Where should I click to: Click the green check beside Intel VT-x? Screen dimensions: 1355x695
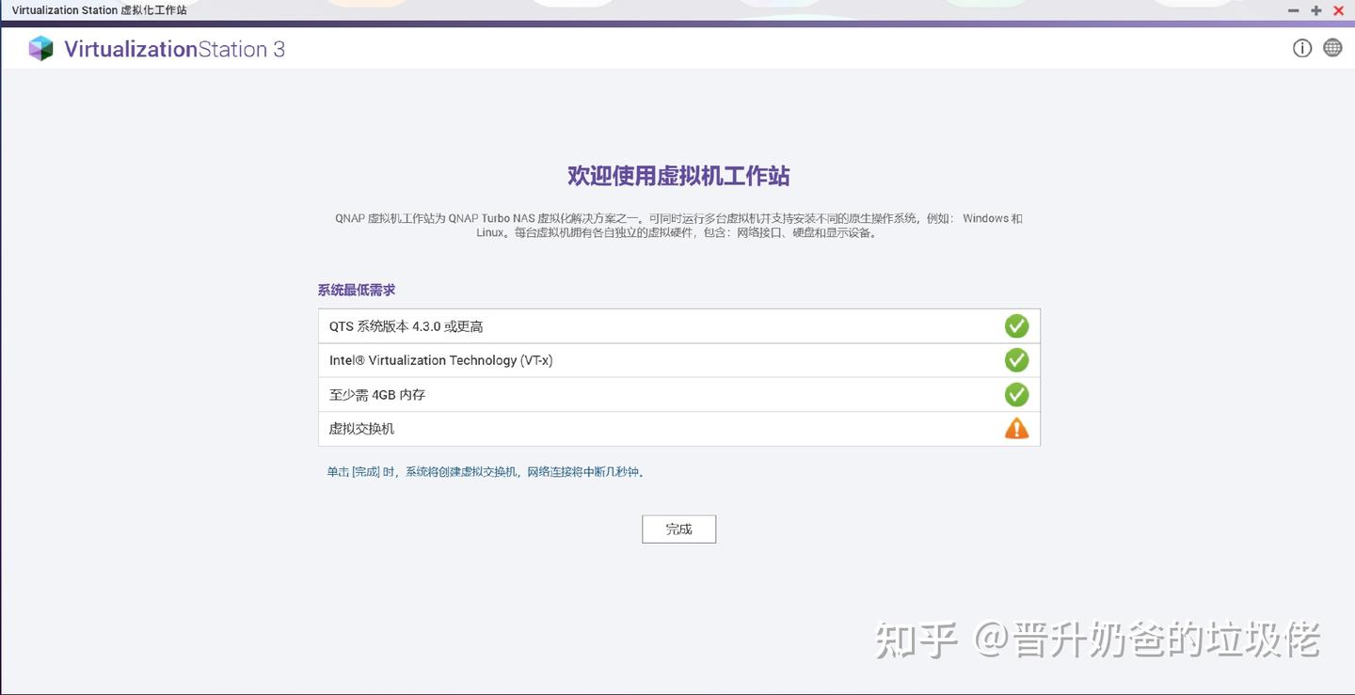1016,360
